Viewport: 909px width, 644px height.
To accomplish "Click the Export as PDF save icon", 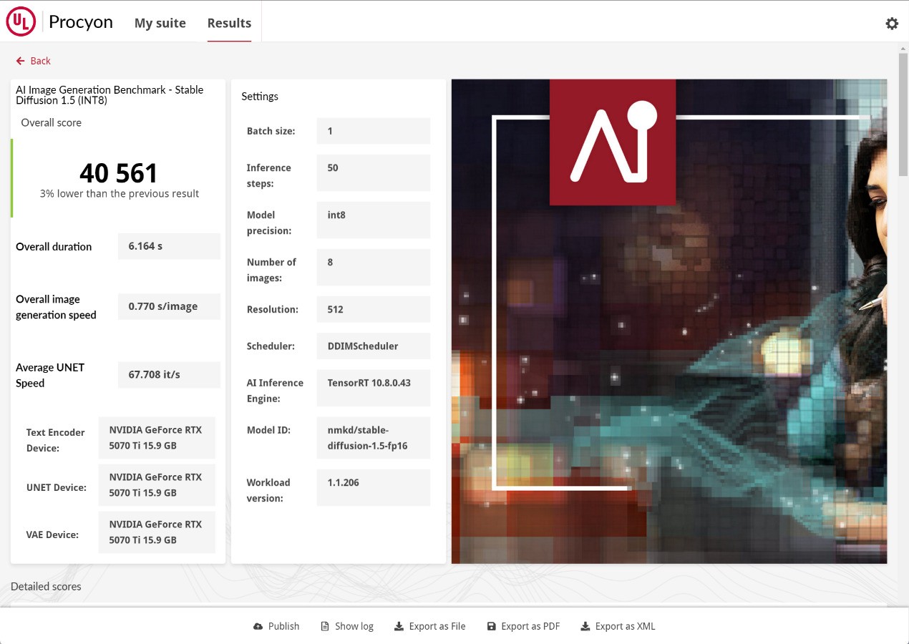I will coord(491,626).
